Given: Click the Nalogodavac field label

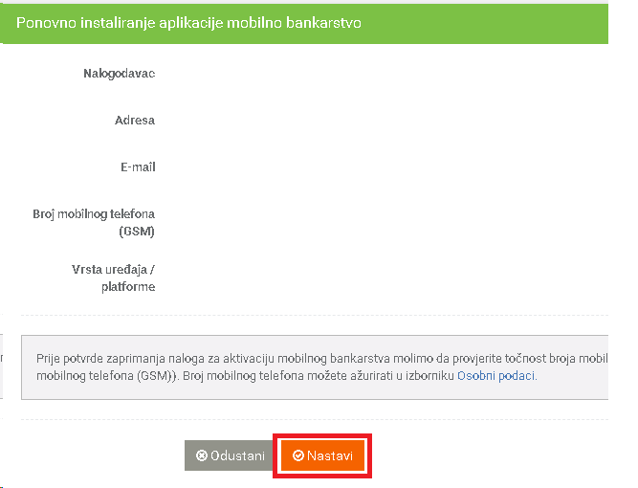Looking at the screenshot, I should [x=120, y=74].
